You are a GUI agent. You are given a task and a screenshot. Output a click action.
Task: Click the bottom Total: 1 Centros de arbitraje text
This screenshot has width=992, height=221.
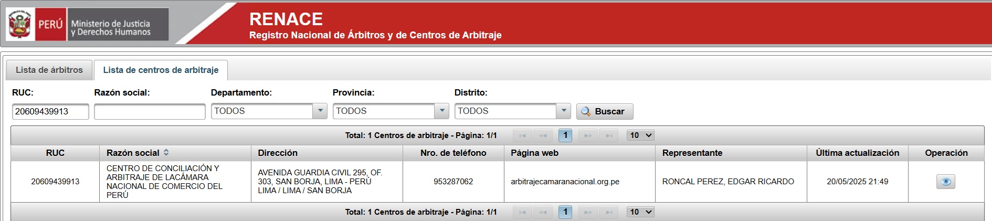(421, 212)
